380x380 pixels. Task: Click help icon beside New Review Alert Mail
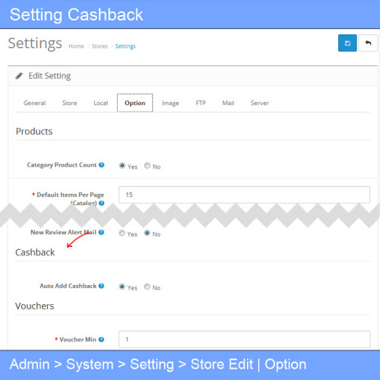(x=101, y=233)
